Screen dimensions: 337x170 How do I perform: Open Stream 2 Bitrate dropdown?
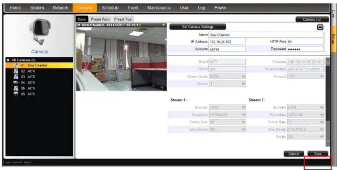point(305,137)
